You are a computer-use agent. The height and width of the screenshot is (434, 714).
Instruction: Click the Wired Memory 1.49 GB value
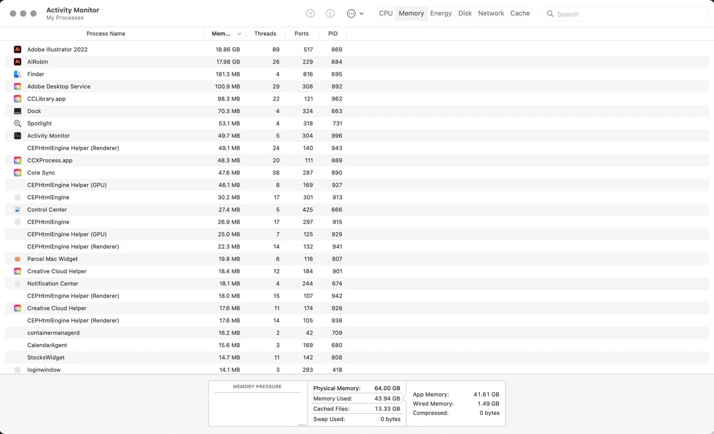pyautogui.click(x=488, y=403)
